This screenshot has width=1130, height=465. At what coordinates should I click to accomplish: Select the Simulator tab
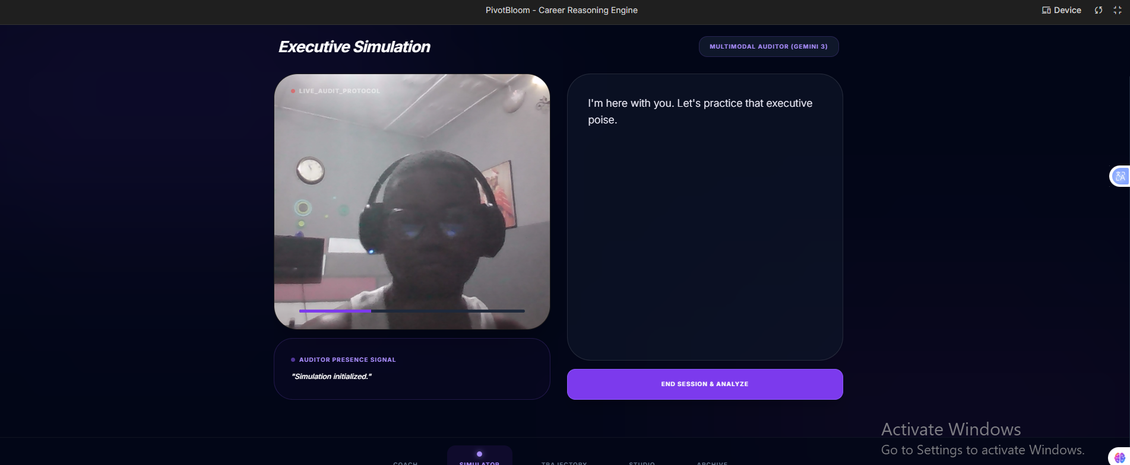pyautogui.click(x=479, y=456)
